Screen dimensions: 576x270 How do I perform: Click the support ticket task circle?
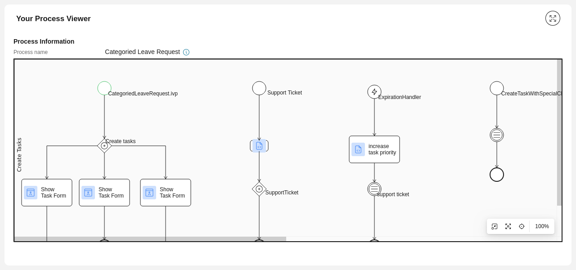374,189
